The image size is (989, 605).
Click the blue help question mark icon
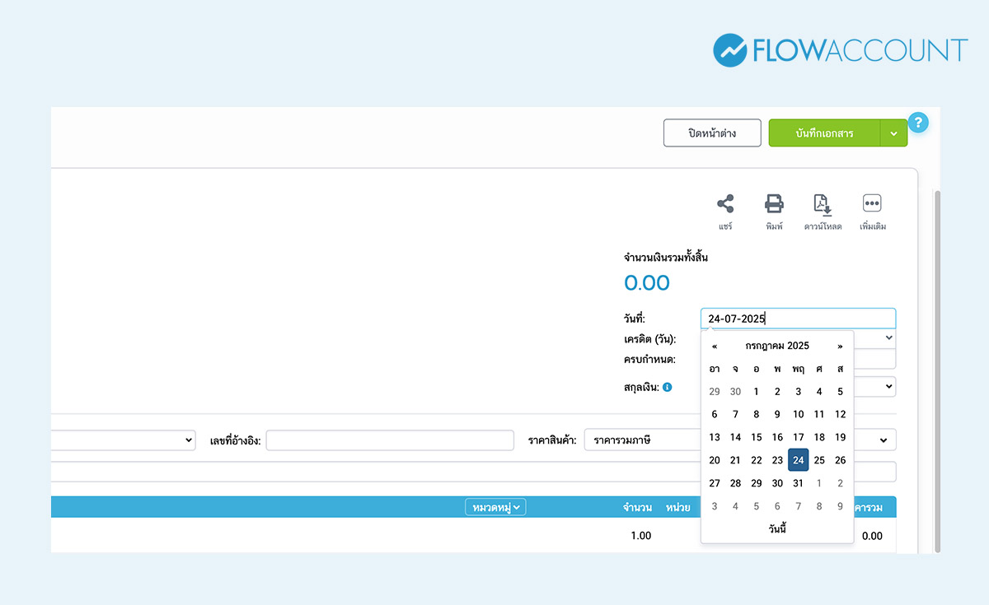click(x=918, y=123)
